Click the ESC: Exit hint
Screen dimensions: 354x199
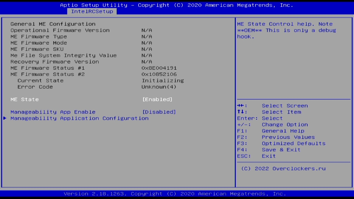pyautogui.click(x=257, y=156)
